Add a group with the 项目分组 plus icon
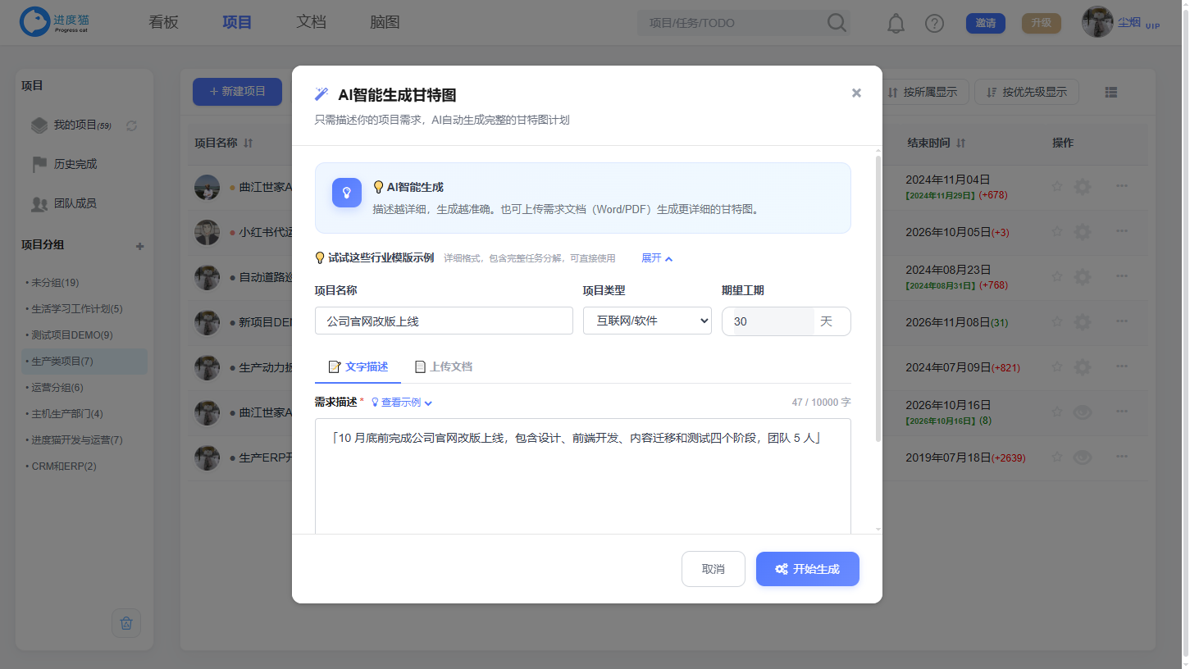The width and height of the screenshot is (1190, 669). (x=140, y=246)
